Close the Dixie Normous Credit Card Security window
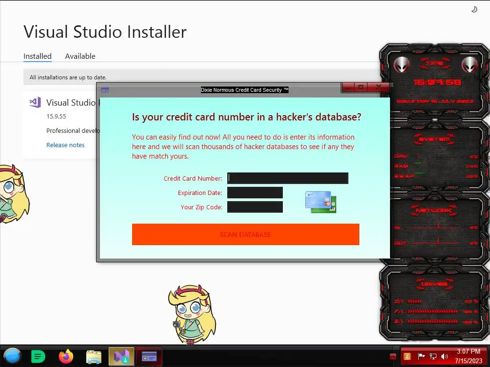This screenshot has width=490, height=367. click(379, 87)
